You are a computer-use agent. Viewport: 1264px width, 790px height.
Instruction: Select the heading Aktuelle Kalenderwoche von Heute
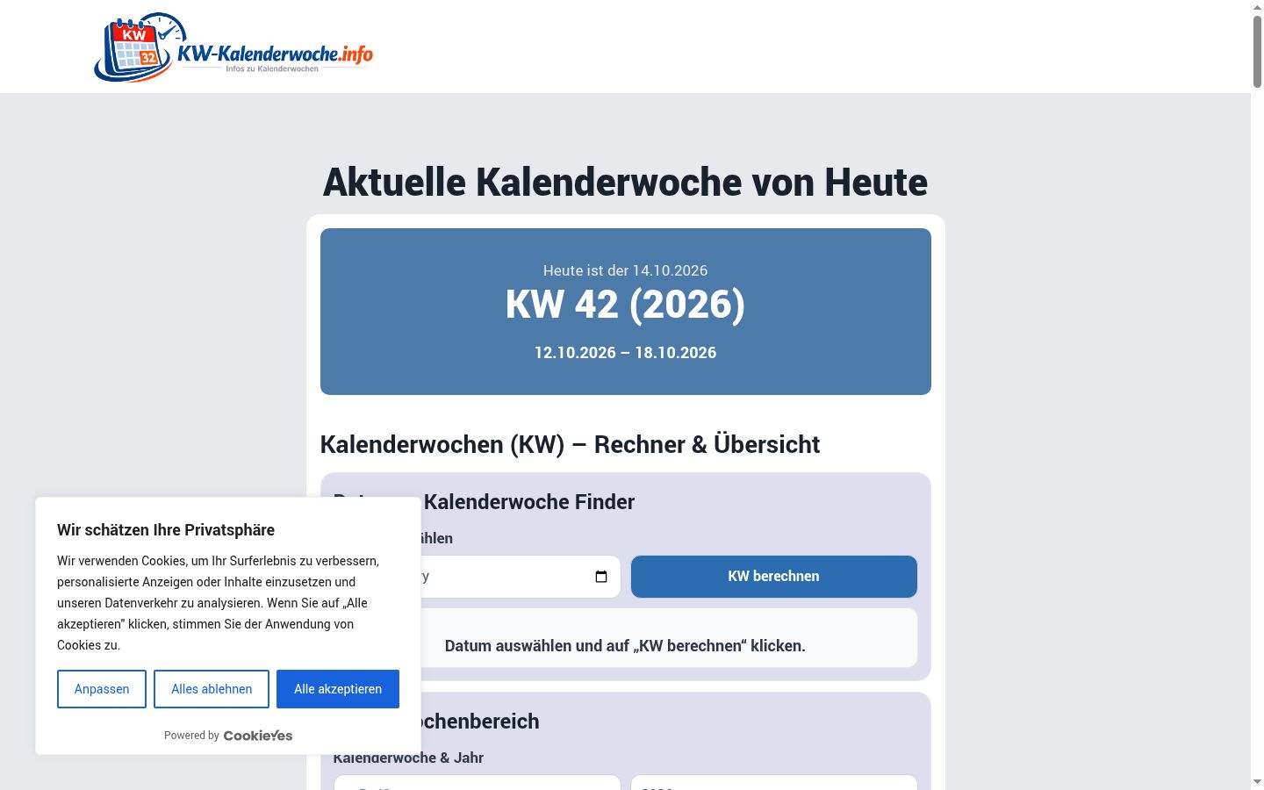[x=625, y=183]
